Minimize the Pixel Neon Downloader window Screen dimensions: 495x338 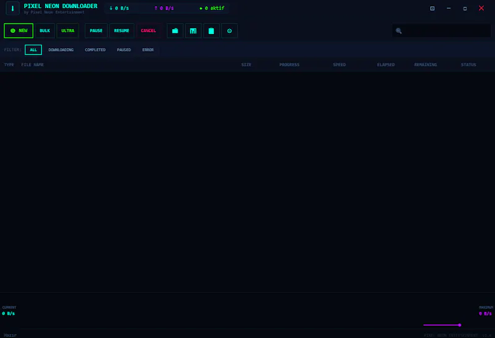click(449, 8)
